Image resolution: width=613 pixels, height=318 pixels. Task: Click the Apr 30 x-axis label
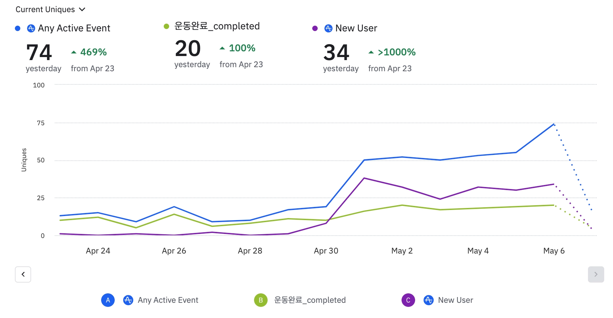tap(326, 251)
